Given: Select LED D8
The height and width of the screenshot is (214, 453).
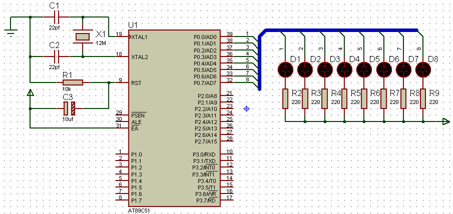Looking at the screenshot, I should [x=423, y=69].
